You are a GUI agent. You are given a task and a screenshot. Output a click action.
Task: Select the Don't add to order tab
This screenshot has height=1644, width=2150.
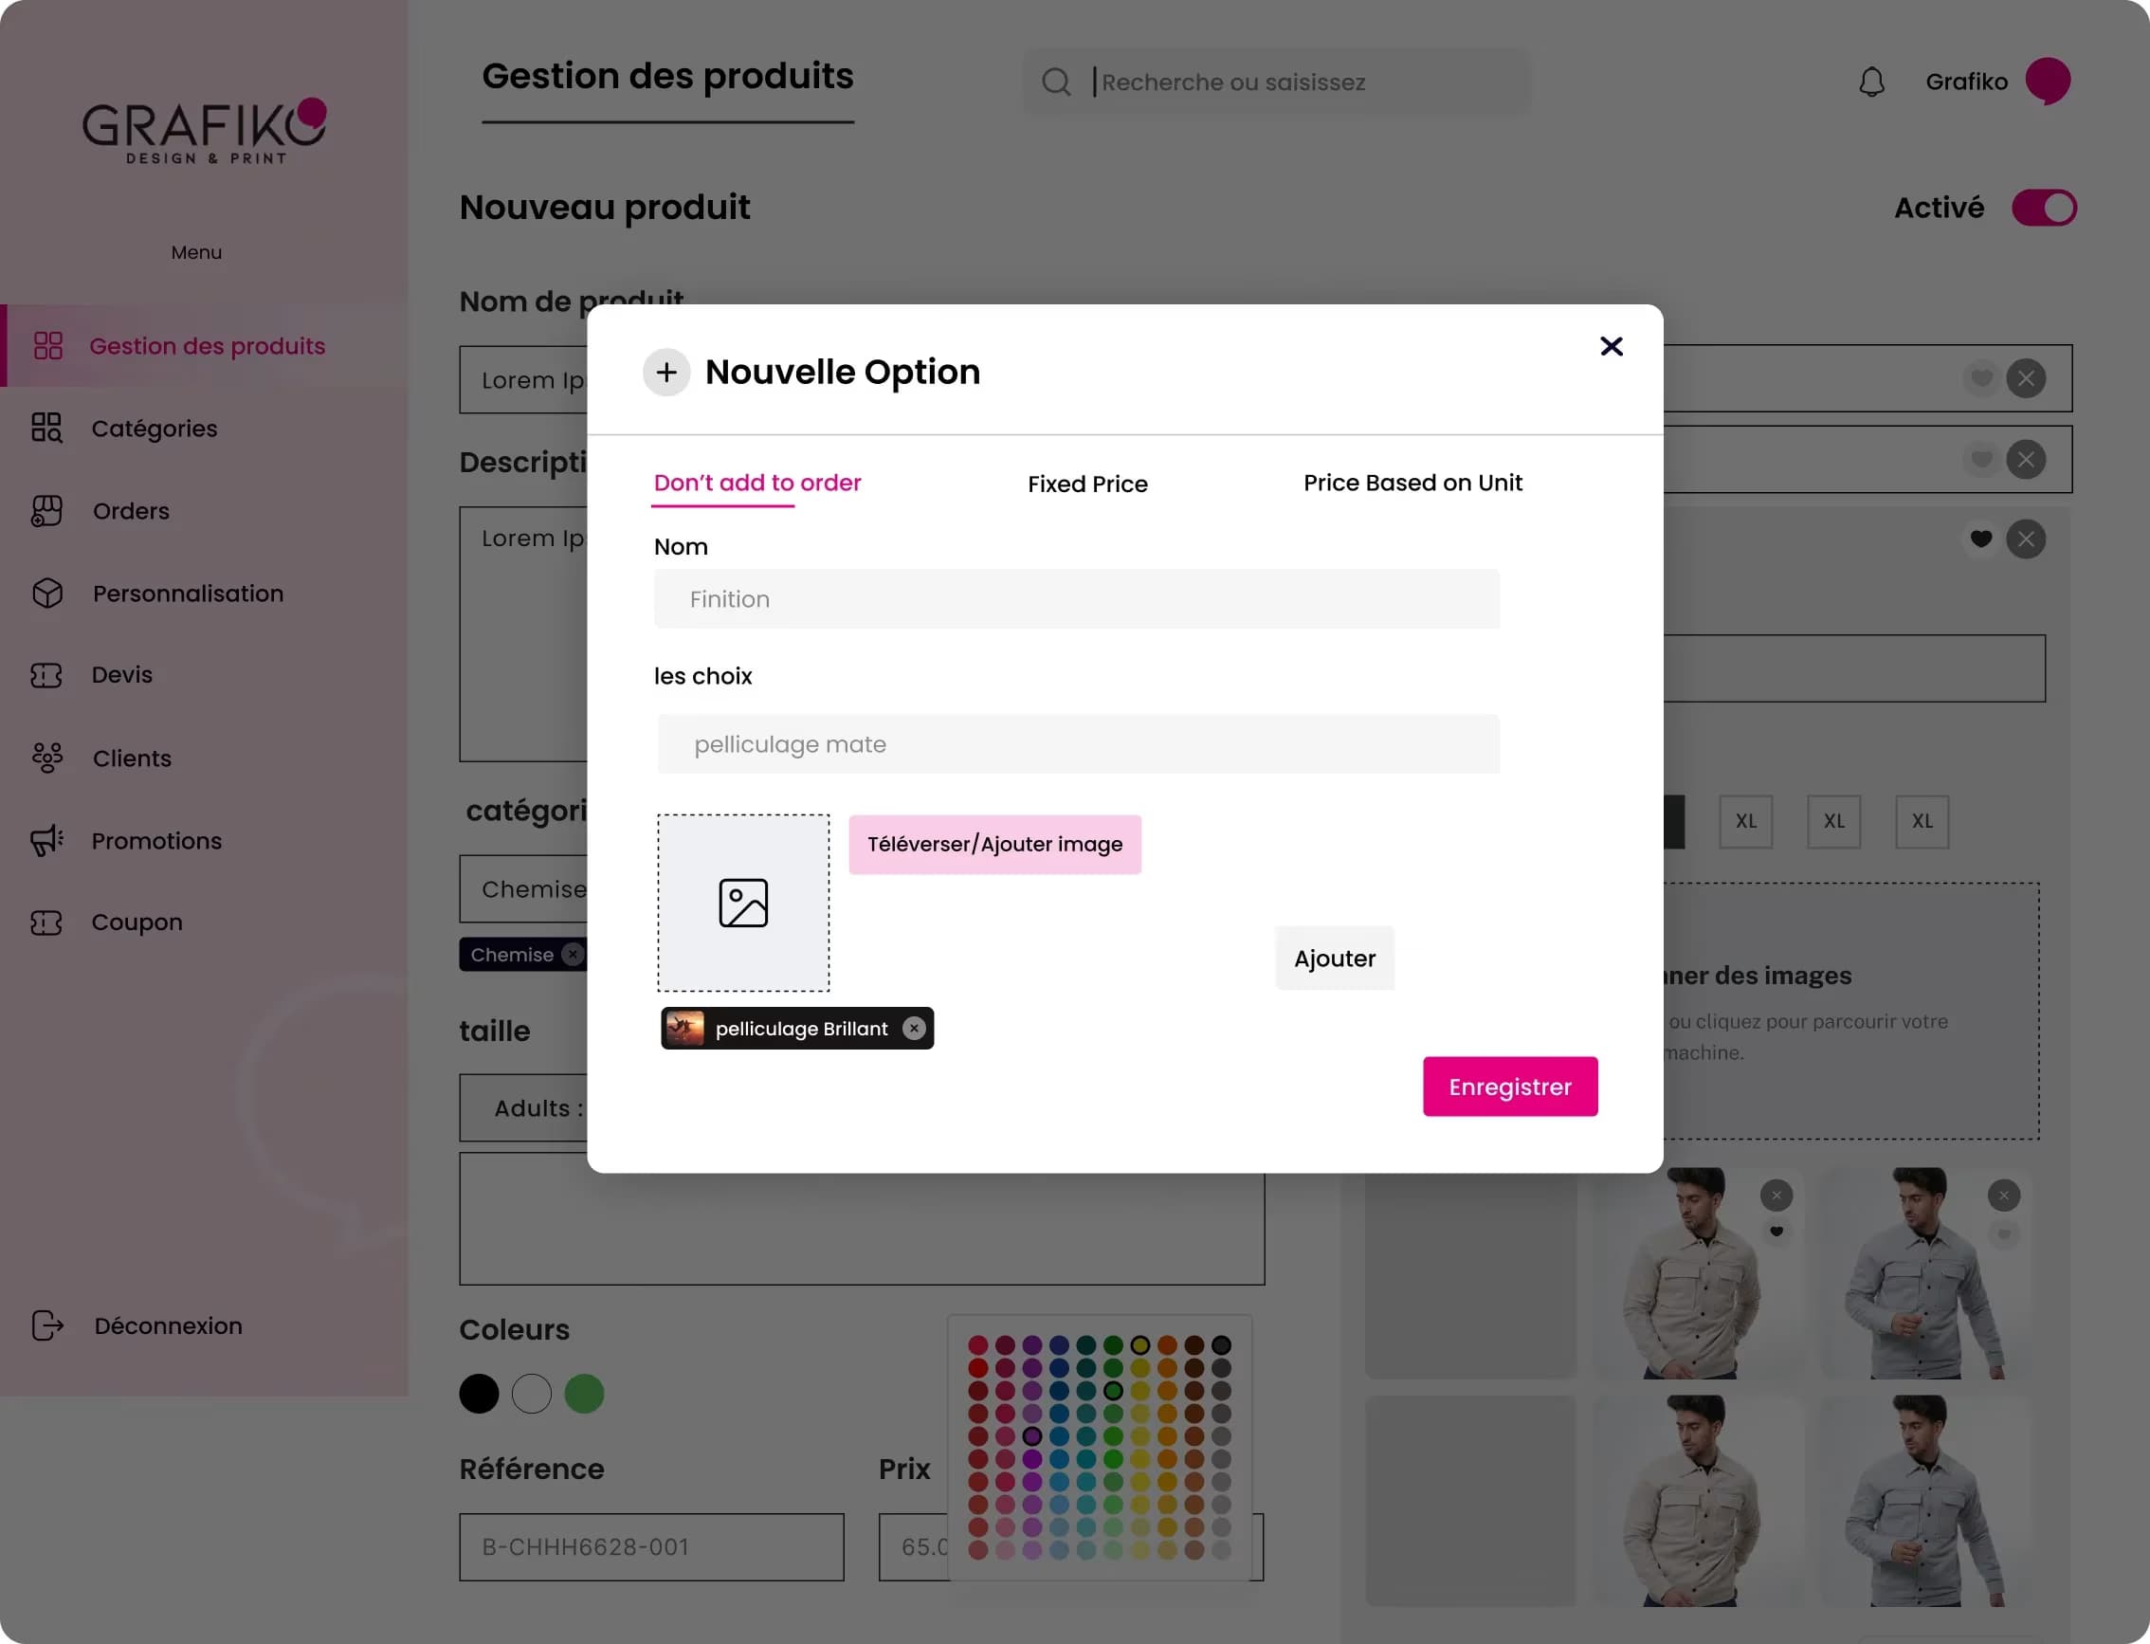[x=757, y=483]
